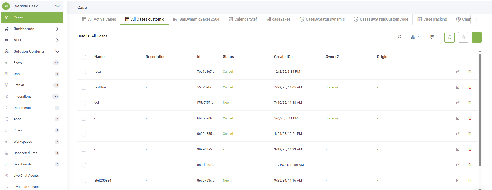The width and height of the screenshot is (492, 190).
Task: Delete the testUnu case row
Action: point(470,87)
